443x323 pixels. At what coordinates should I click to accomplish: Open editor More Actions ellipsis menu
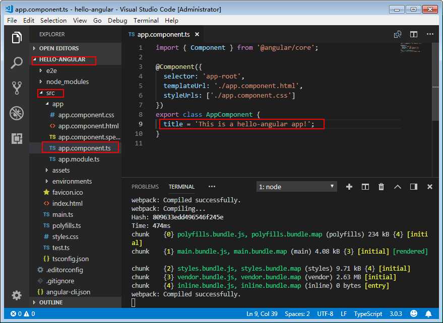[x=430, y=34]
